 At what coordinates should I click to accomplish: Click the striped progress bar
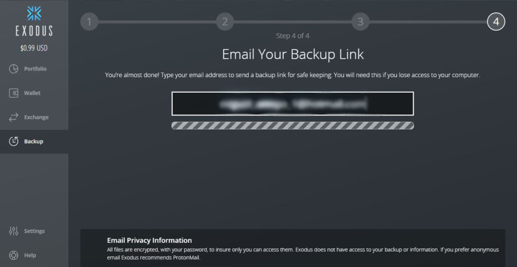tap(292, 125)
